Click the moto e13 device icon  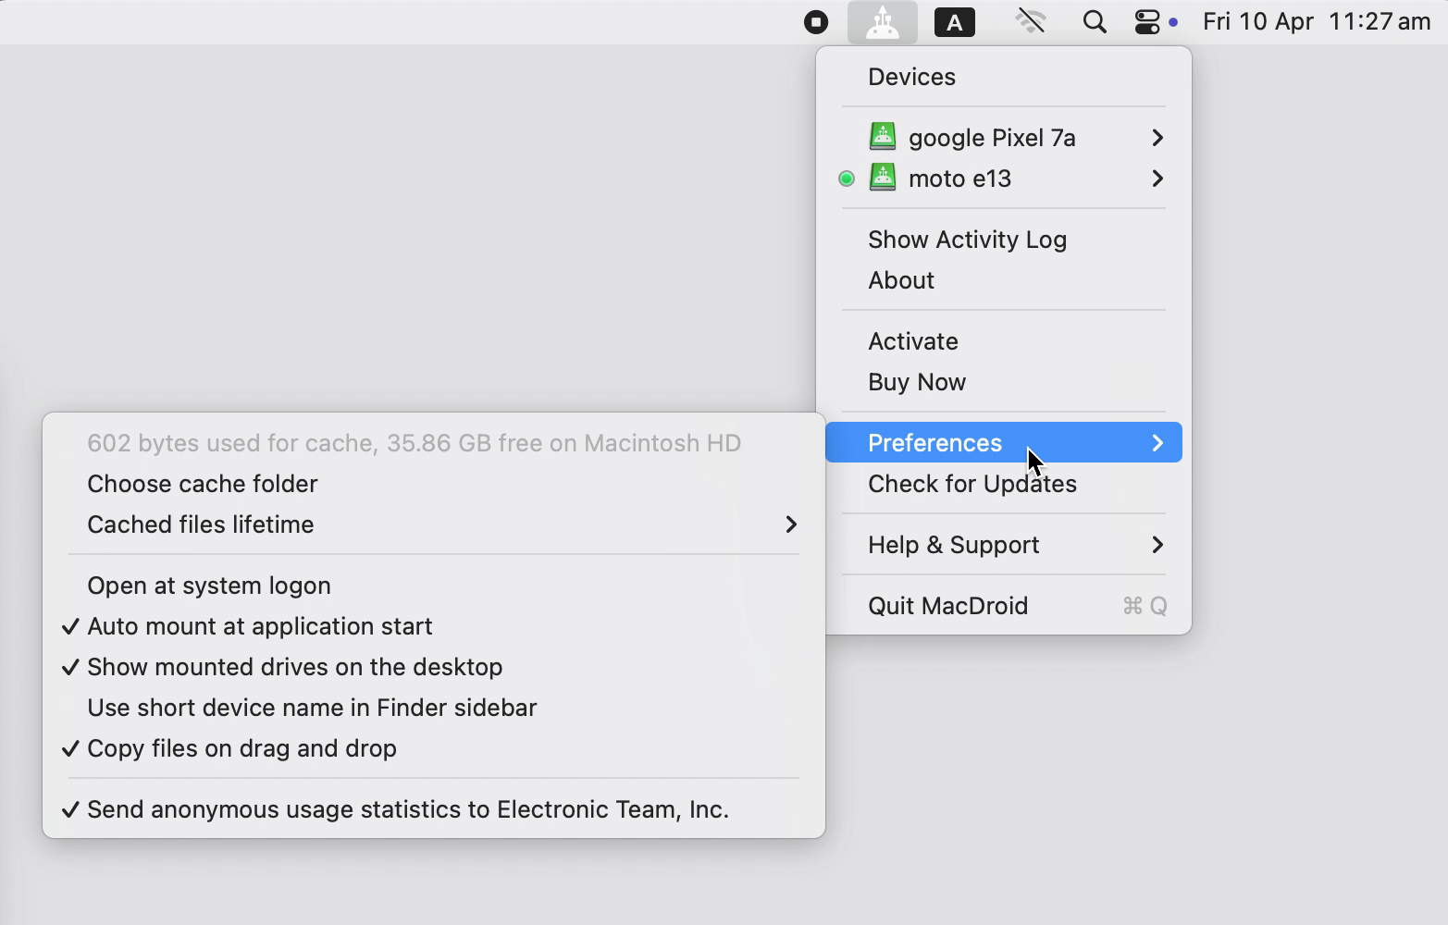(883, 178)
